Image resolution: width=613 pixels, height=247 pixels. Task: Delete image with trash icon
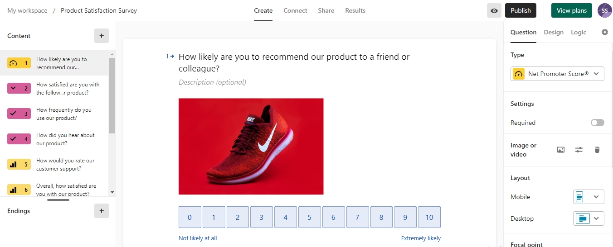coord(597,150)
